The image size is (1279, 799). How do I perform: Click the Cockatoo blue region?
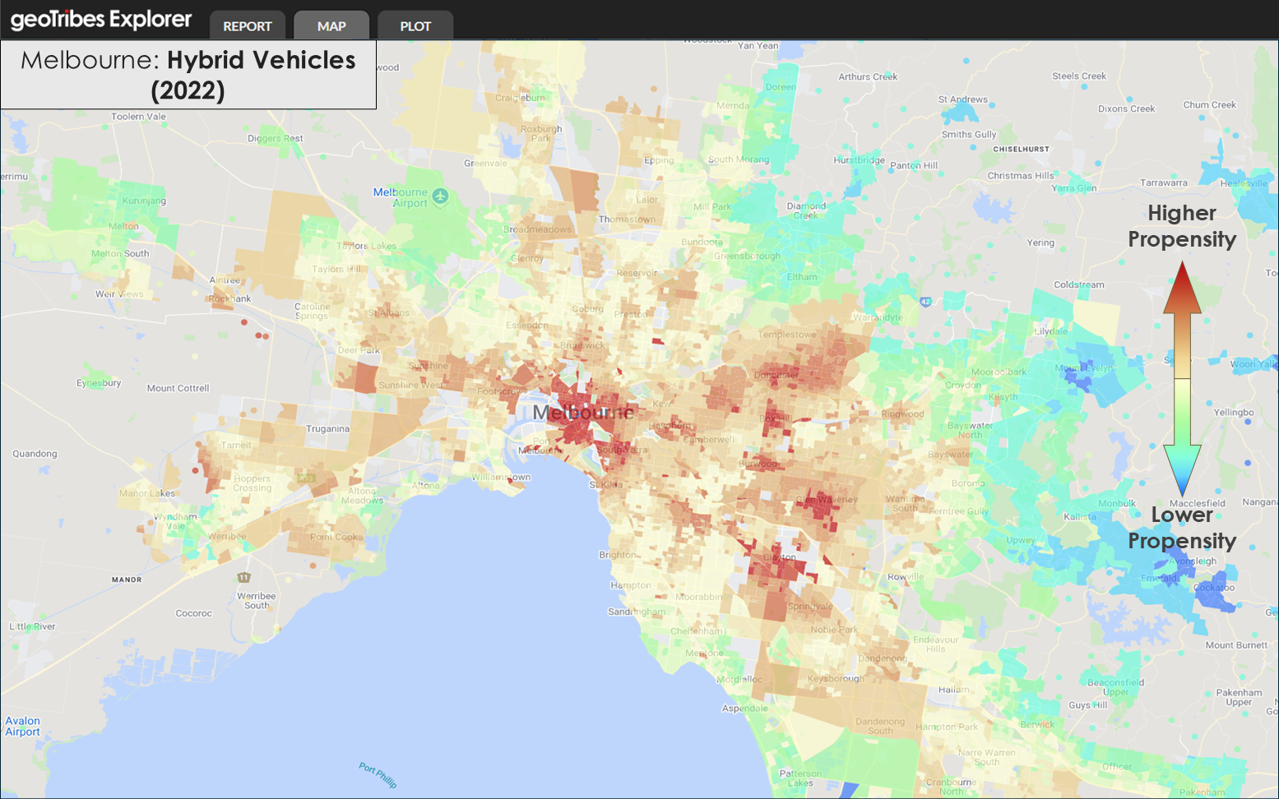point(1214,590)
